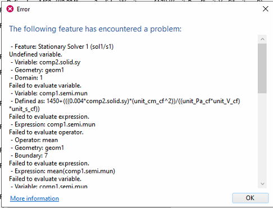Click the empty scrollbar track below the thumb
This screenshot has height=208, width=273.
pyautogui.click(x=262, y=136)
